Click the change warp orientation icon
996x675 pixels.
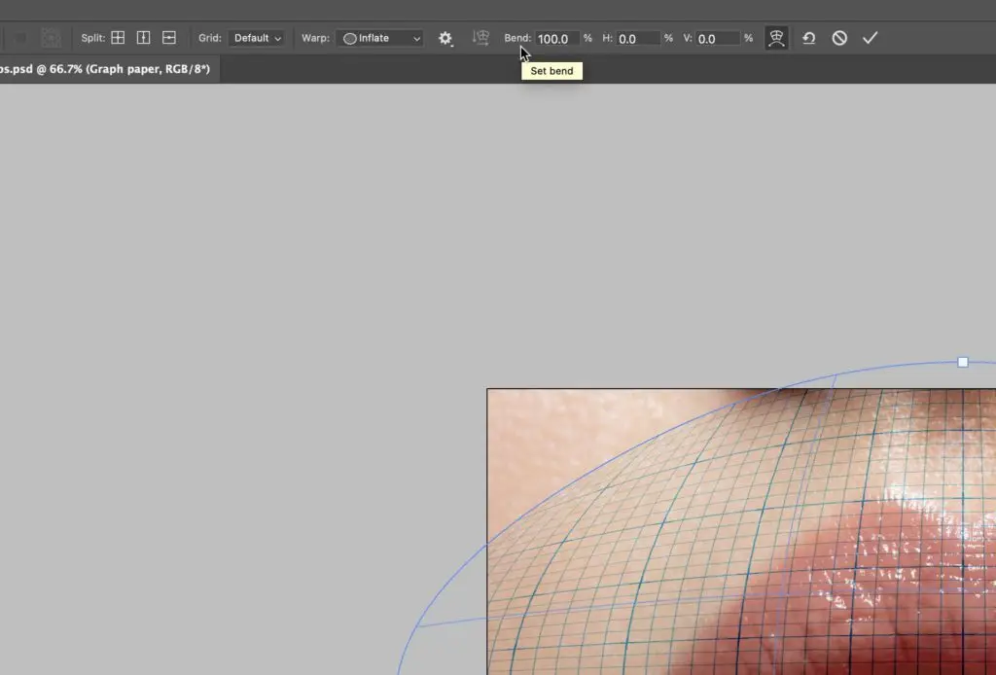(x=480, y=38)
